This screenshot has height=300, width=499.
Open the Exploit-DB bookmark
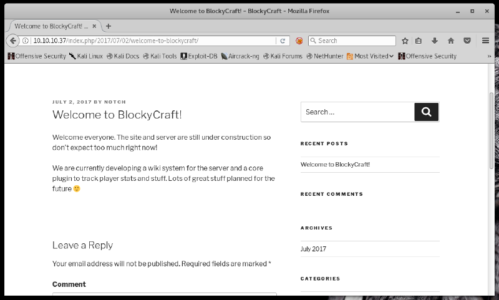199,56
